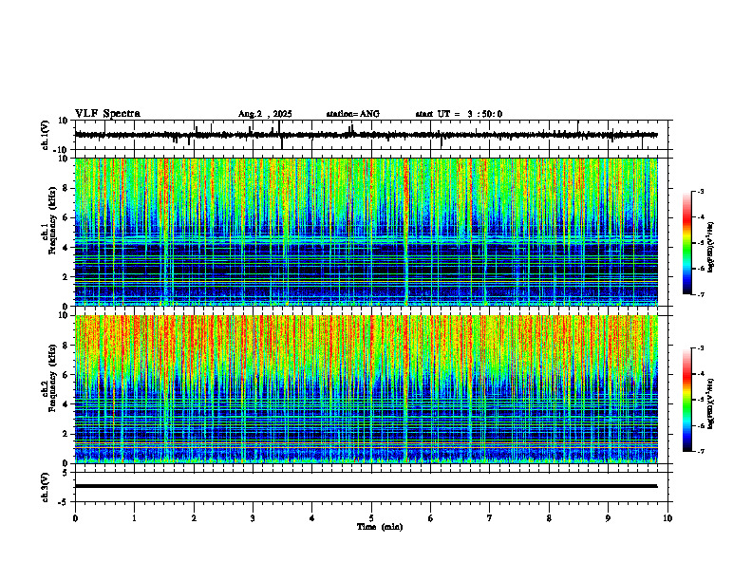
Task: Click the ch.1(V) waveform trace panel
Action: [373, 135]
